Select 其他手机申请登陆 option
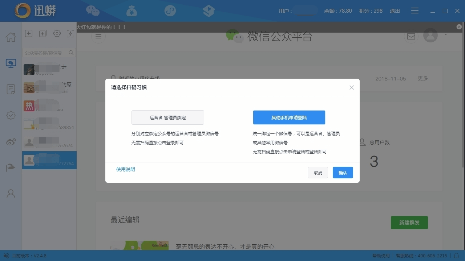This screenshot has width=465, height=261. click(x=289, y=117)
